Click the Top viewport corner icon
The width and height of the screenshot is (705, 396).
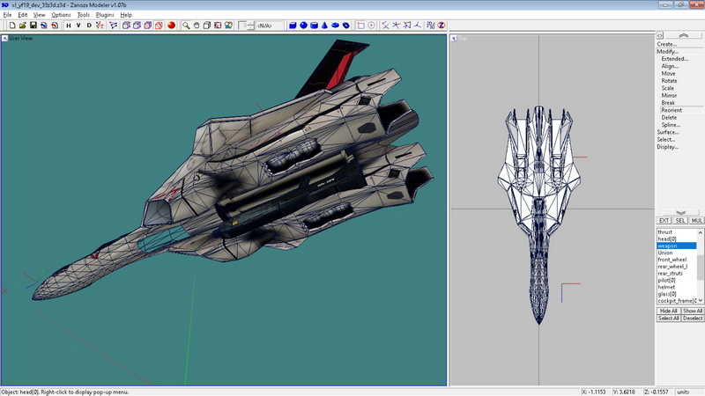coord(454,39)
